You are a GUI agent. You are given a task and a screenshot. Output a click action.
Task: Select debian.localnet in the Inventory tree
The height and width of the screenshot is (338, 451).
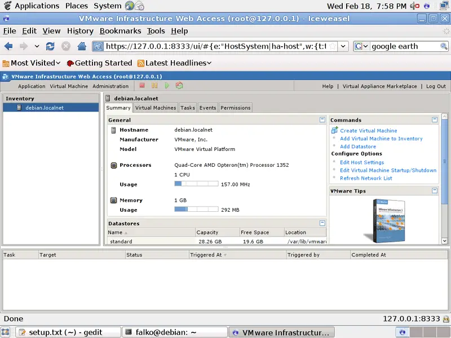[x=51, y=108]
